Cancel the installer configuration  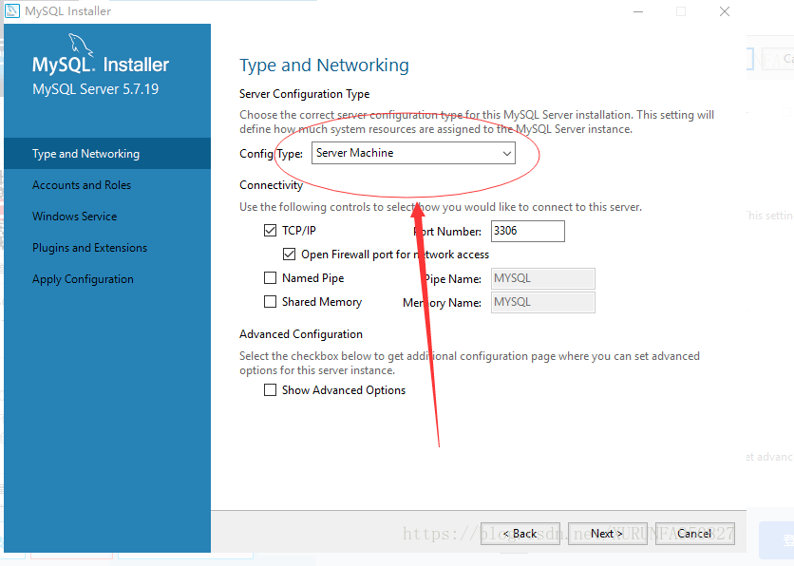694,534
